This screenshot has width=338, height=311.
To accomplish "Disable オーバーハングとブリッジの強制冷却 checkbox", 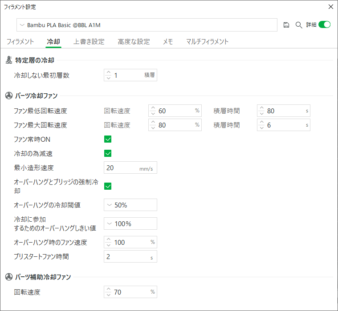I will click(x=108, y=186).
